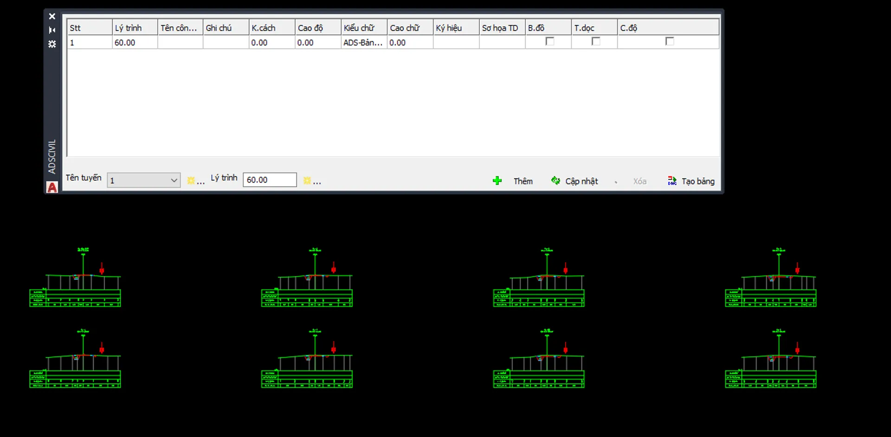Viewport: 891px width, 437px height.
Task: Click the Sơ họa TD column header
Action: point(502,28)
